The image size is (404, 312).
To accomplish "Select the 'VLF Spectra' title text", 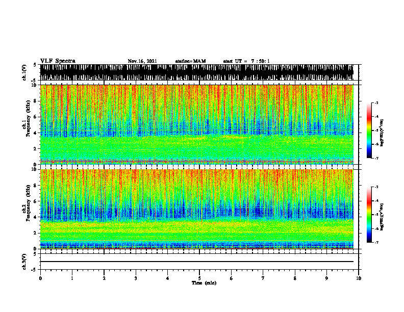I will (x=58, y=61).
